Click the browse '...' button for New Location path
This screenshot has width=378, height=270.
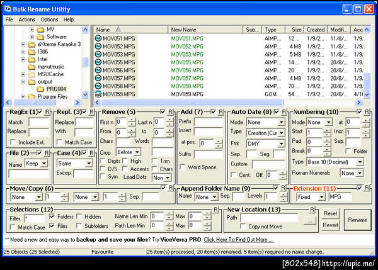pyautogui.click(x=309, y=220)
